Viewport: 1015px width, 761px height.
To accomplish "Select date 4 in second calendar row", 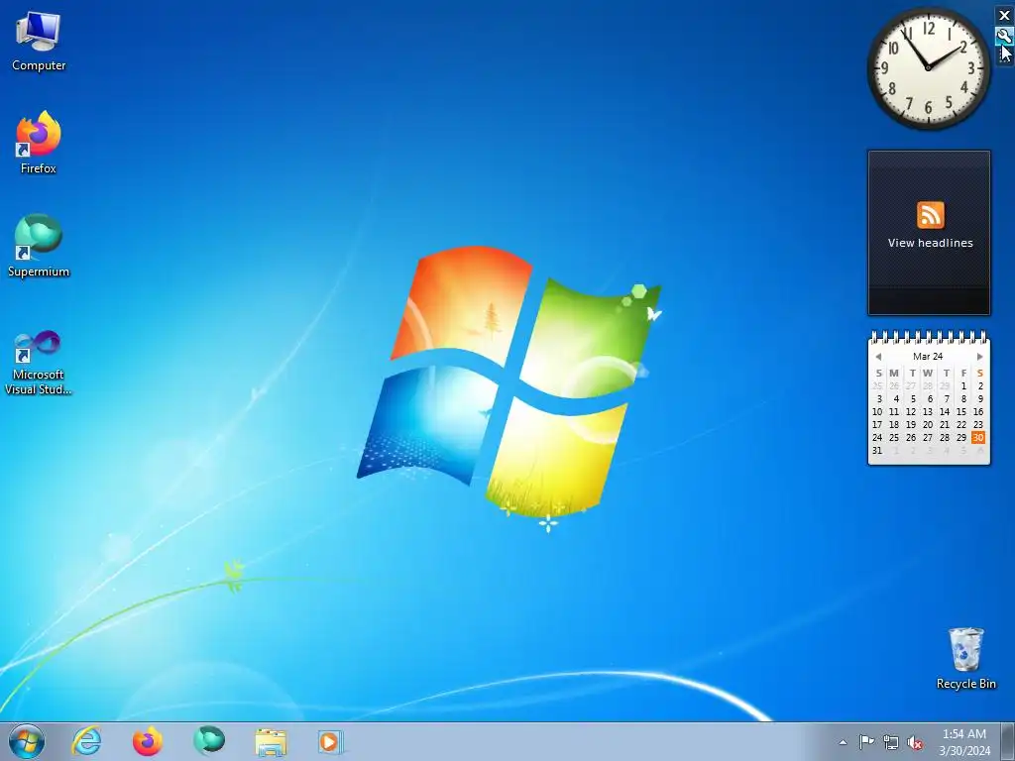I will [896, 398].
